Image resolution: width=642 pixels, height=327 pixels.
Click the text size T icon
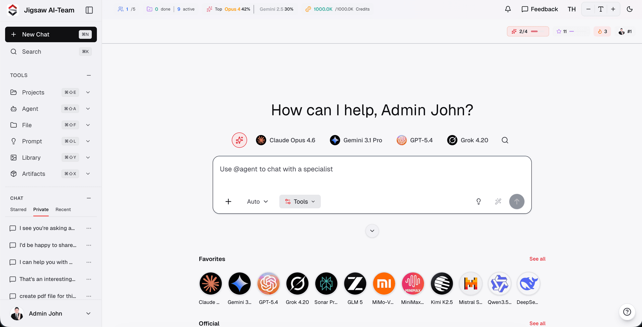click(x=601, y=9)
